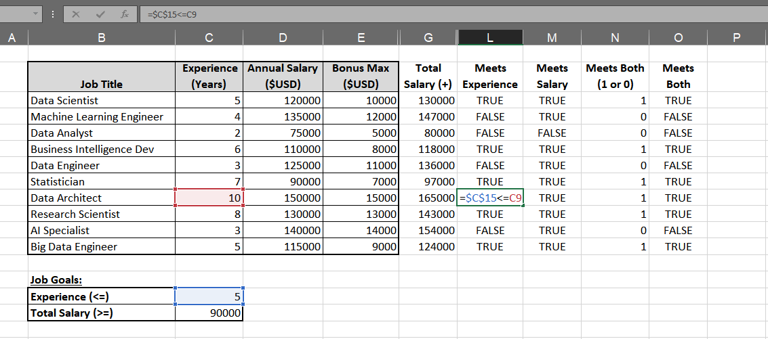Viewport: 768px width, 339px height.
Task: Select the bonus max 15000 cell
Action: pyautogui.click(x=361, y=198)
